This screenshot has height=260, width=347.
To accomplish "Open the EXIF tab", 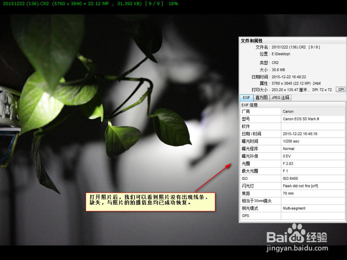I will pyautogui.click(x=246, y=98).
